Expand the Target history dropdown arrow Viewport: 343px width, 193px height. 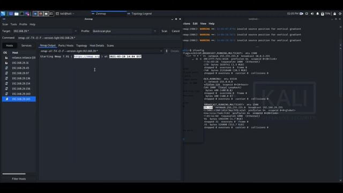(x=76, y=31)
